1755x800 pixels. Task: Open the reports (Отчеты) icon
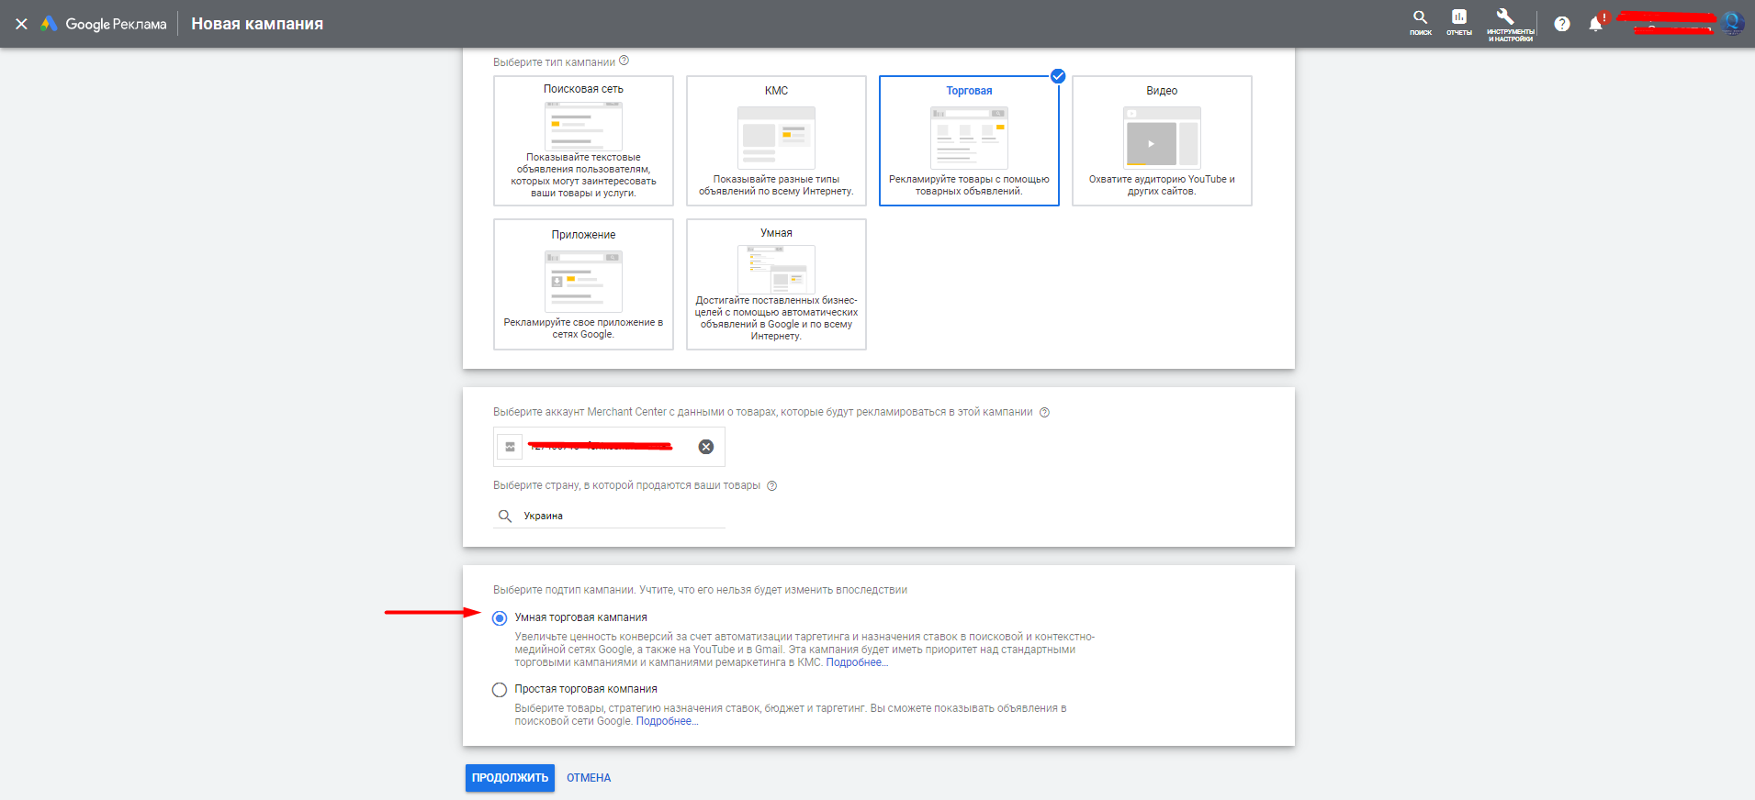coord(1458,22)
